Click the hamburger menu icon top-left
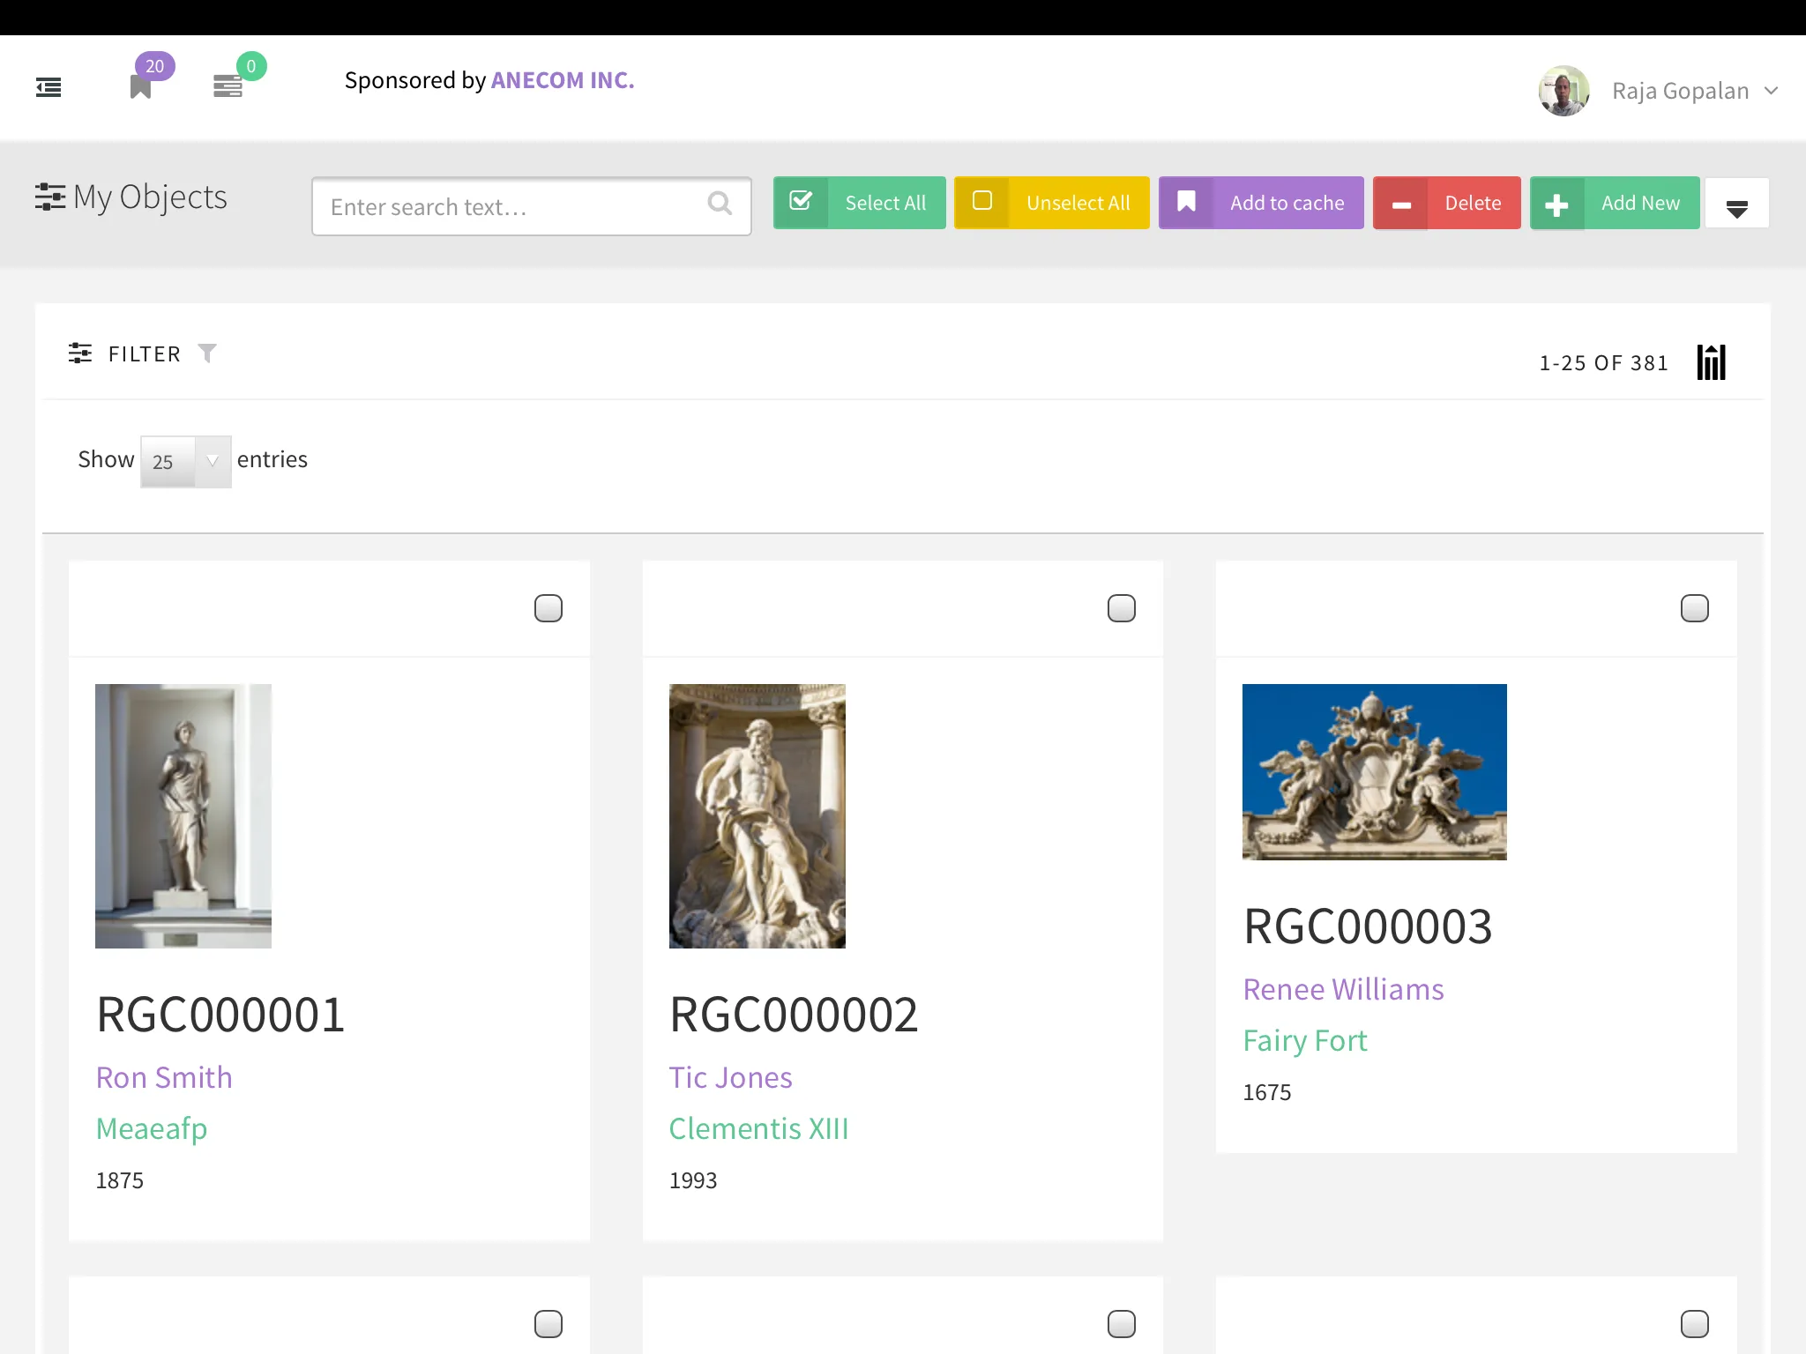Screen dimensions: 1806x1354 pos(49,88)
